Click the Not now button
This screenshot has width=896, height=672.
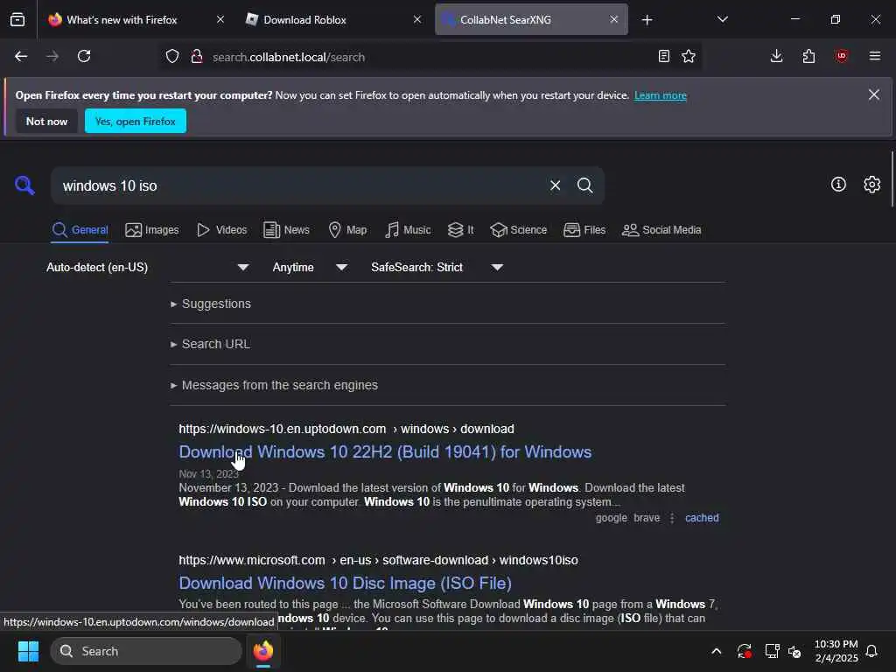(47, 121)
